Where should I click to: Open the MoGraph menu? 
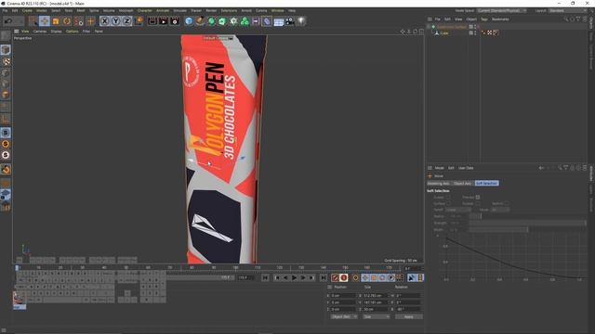click(126, 10)
